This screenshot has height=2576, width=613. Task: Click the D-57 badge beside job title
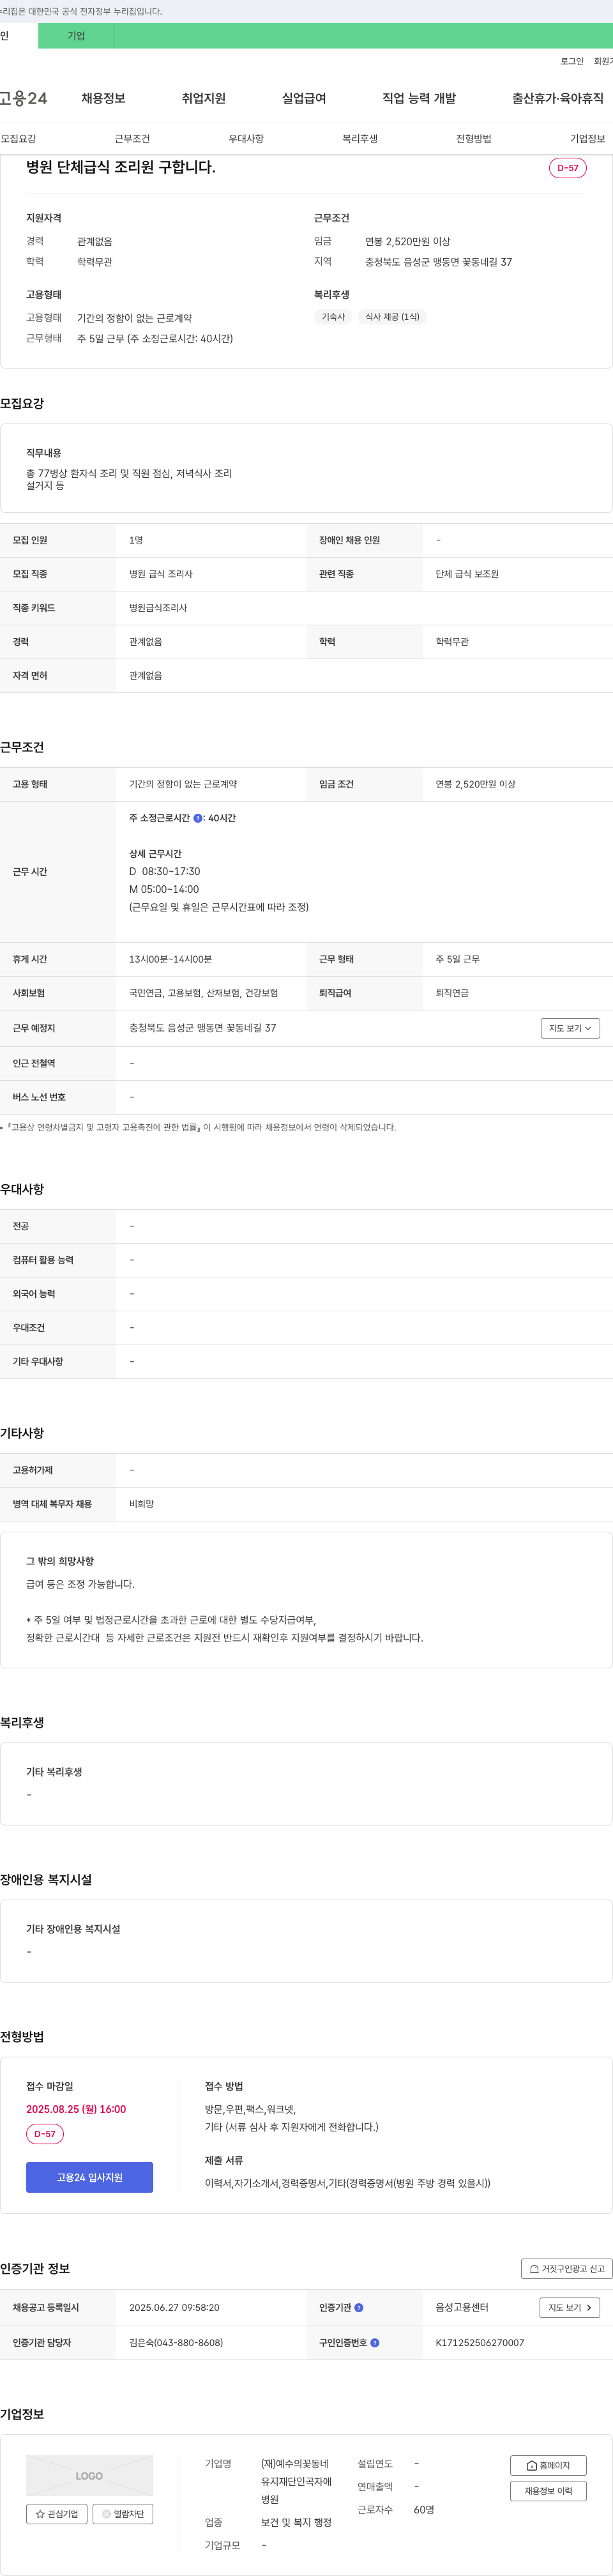point(568,168)
